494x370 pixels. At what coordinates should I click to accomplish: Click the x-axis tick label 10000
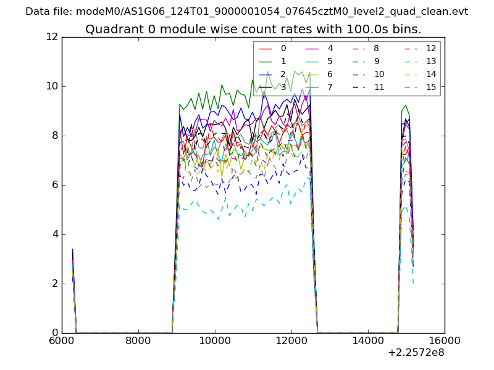coord(215,340)
